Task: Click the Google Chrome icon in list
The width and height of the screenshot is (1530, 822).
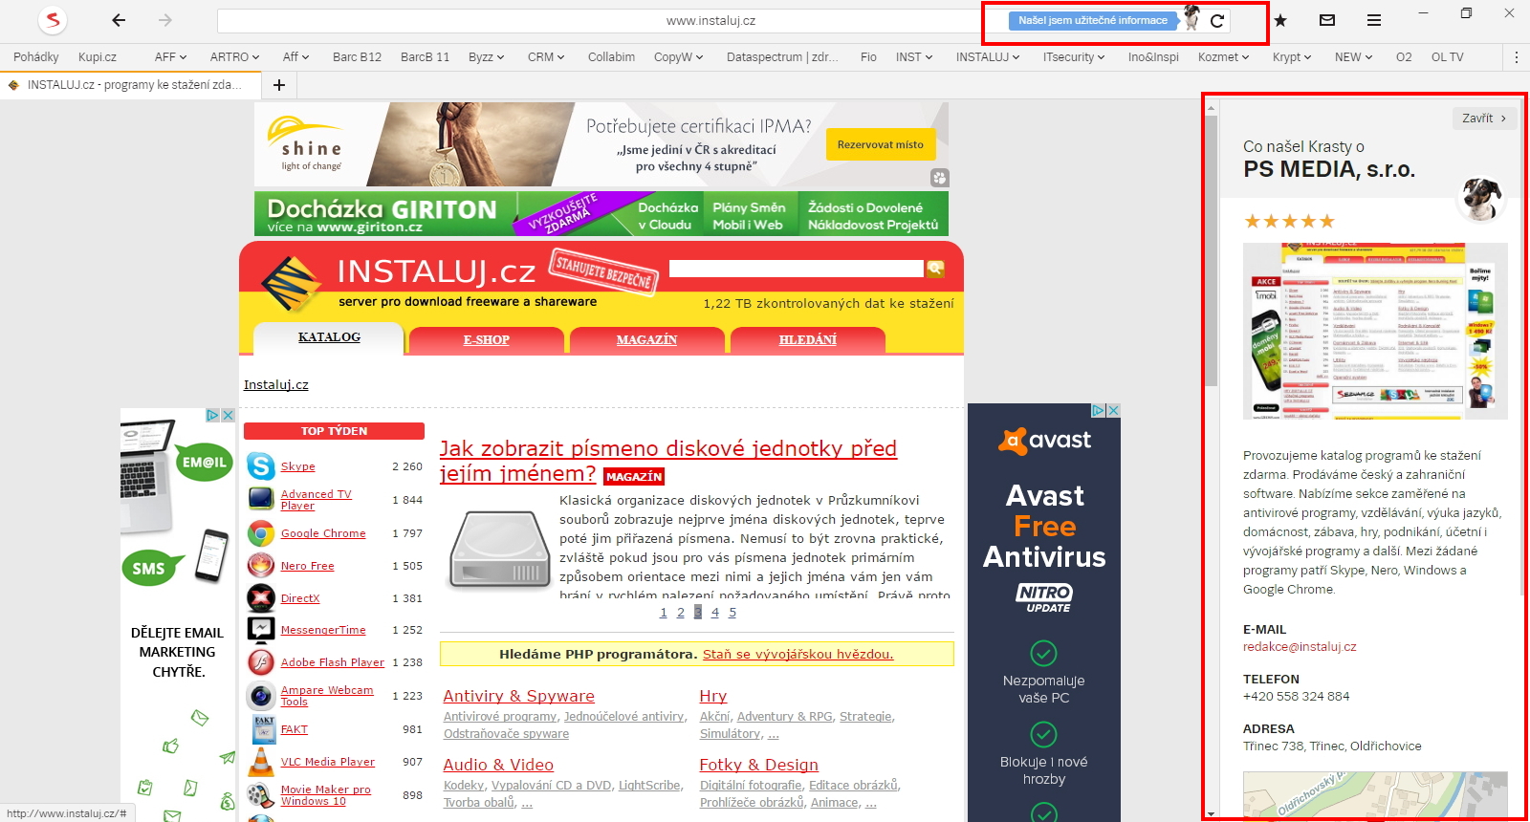Action: click(x=261, y=532)
